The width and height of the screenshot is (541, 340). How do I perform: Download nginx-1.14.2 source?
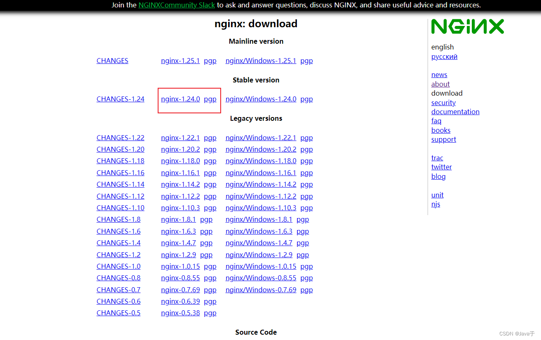click(180, 184)
